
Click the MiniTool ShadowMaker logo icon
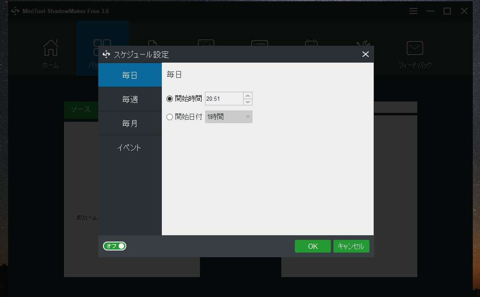(15, 11)
